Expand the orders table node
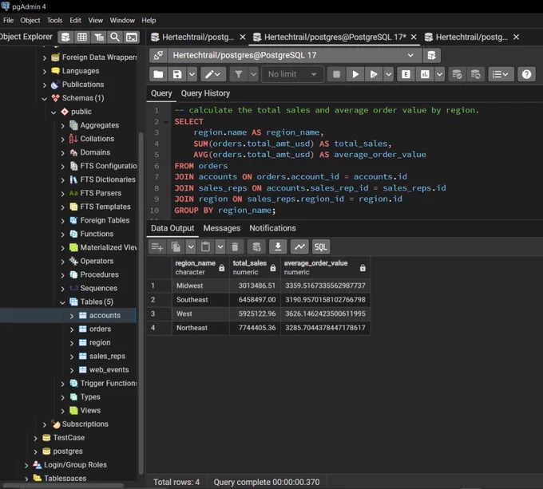 click(72, 329)
